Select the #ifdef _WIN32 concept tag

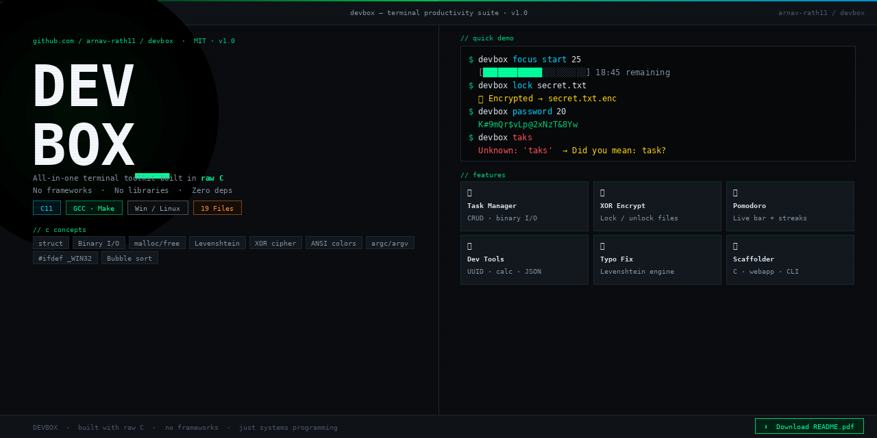(x=65, y=258)
